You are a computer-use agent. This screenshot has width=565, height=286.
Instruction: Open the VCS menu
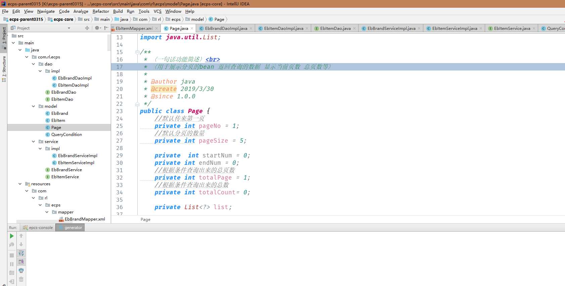(157, 11)
